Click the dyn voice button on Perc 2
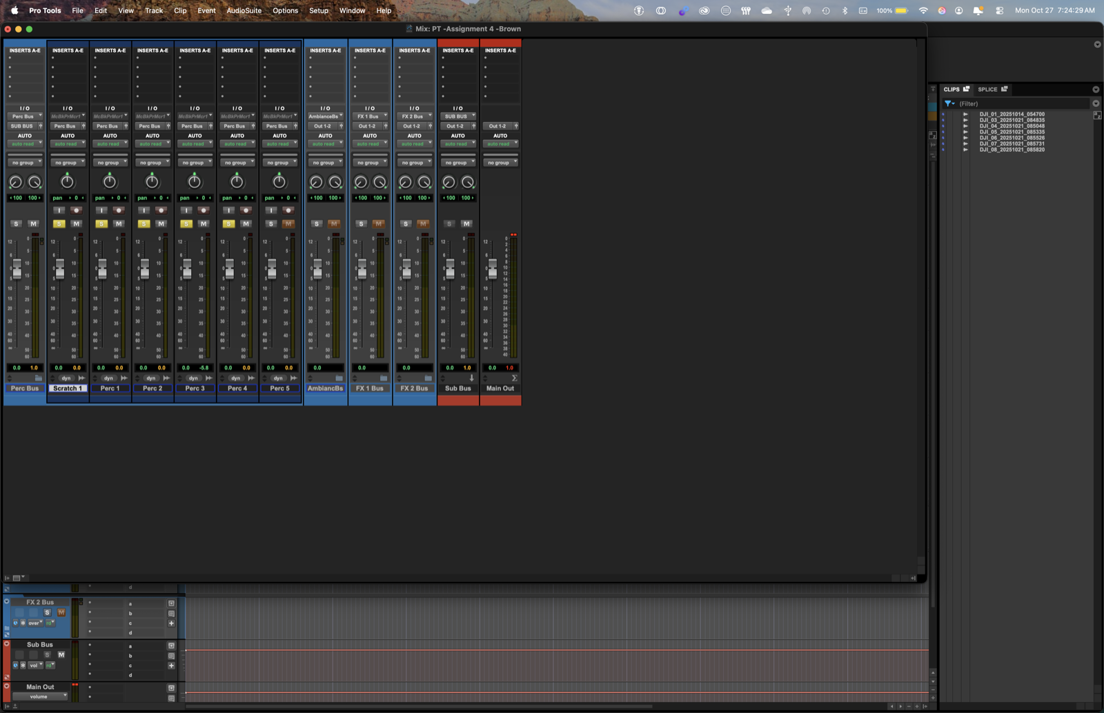This screenshot has height=713, width=1104. pos(151,378)
